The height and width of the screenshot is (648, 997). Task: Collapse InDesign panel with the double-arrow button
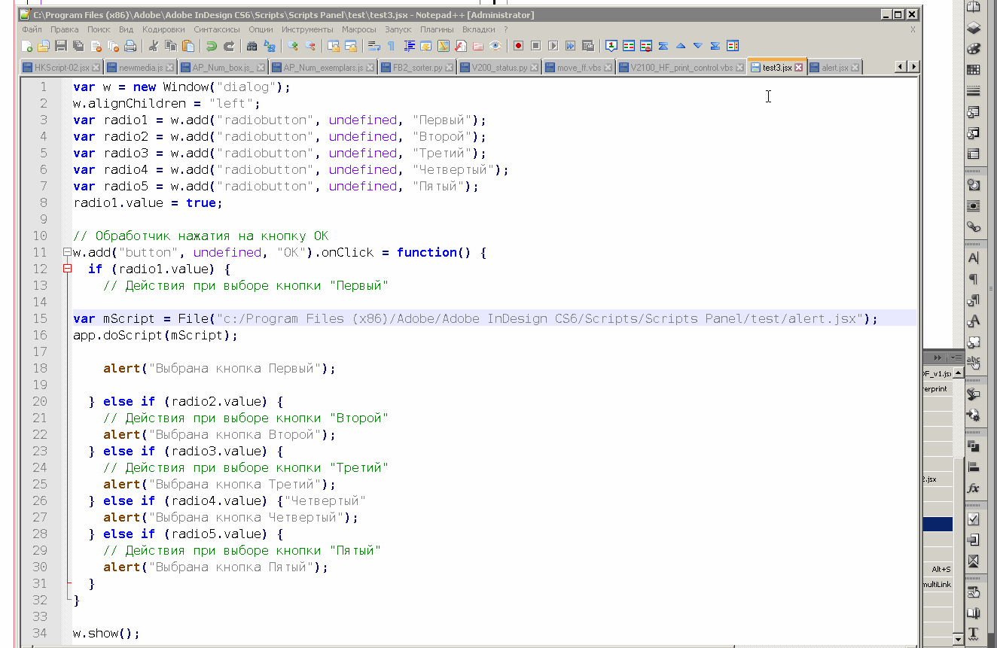(938, 357)
